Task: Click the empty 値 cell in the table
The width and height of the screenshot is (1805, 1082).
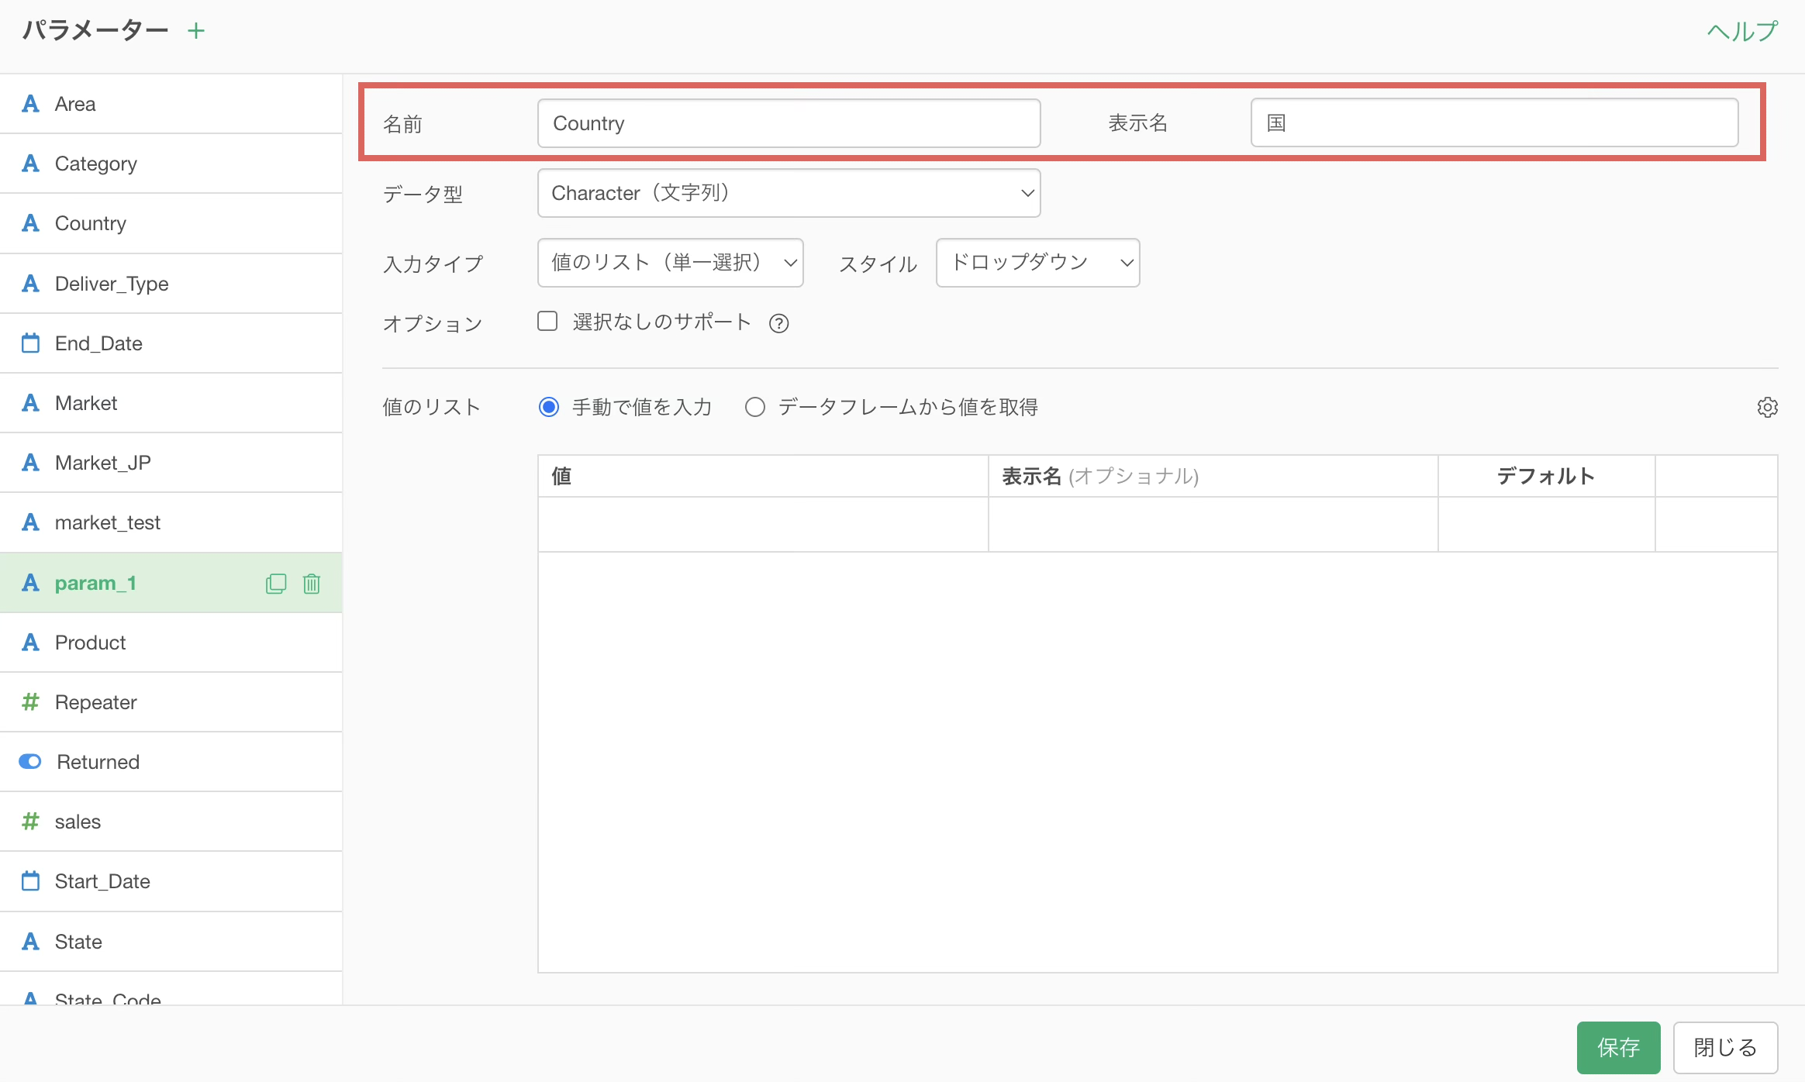Action: pos(763,525)
